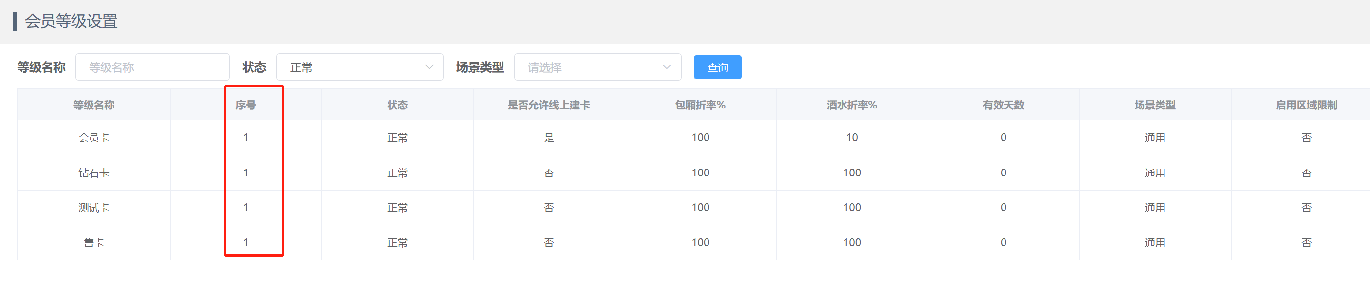Screen dimensions: 1370x303
Task: Click 酒水折率 value 10 in 会员卡 row
Action: tap(852, 138)
